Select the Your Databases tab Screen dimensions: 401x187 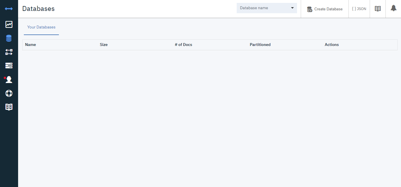[x=41, y=27]
